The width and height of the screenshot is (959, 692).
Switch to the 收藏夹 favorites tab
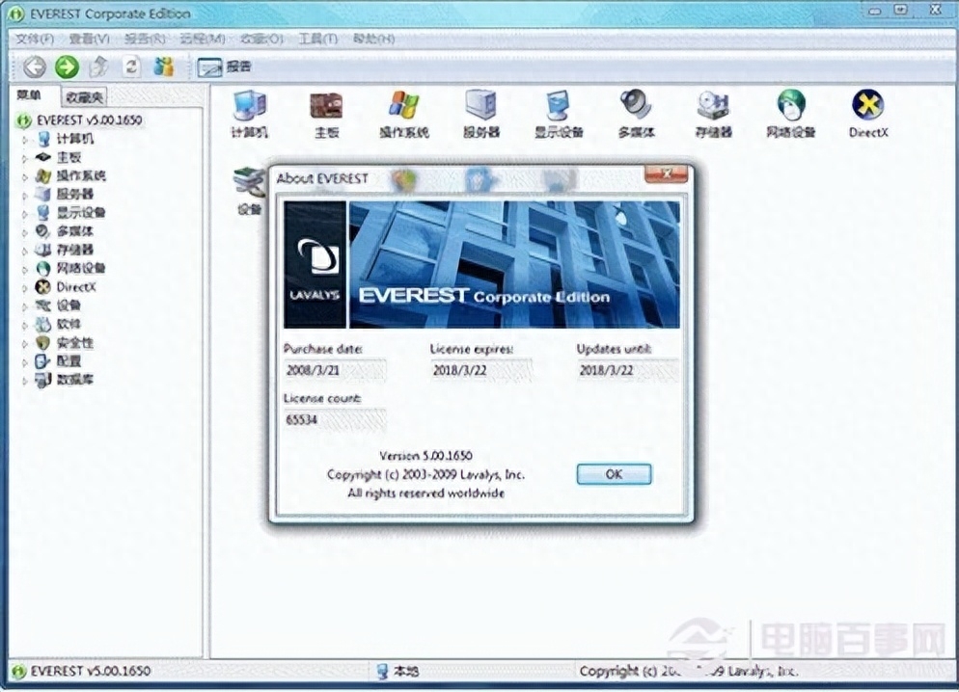pos(85,96)
